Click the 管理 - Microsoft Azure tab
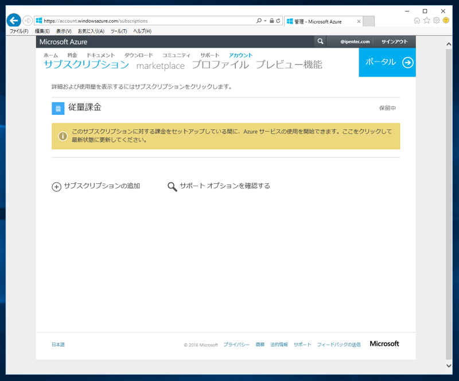This screenshot has width=459, height=381. (x=323, y=21)
